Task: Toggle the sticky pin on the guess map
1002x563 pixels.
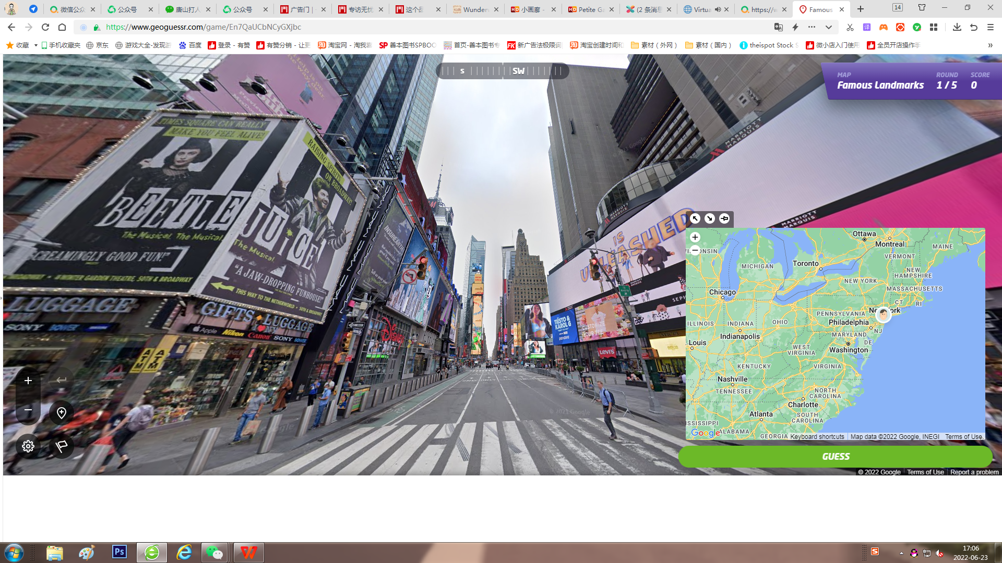Action: 724,218
